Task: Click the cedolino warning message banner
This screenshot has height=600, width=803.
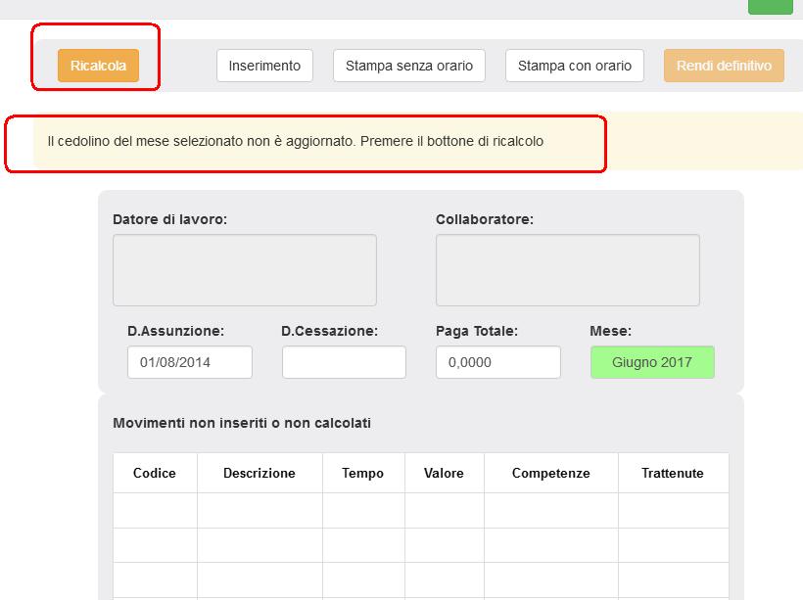Action: click(306, 142)
